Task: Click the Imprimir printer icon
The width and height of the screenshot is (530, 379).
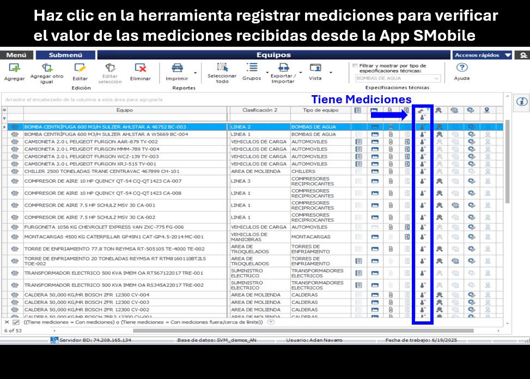Action: pyautogui.click(x=177, y=68)
